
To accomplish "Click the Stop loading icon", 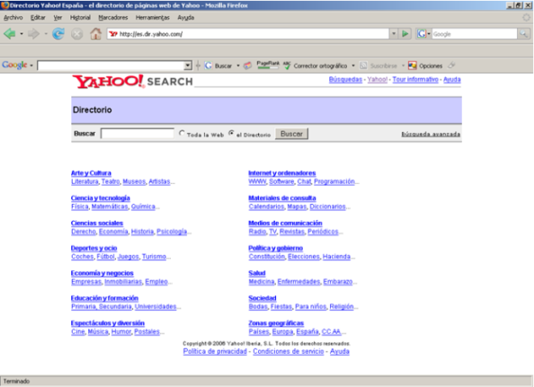I will [x=77, y=34].
